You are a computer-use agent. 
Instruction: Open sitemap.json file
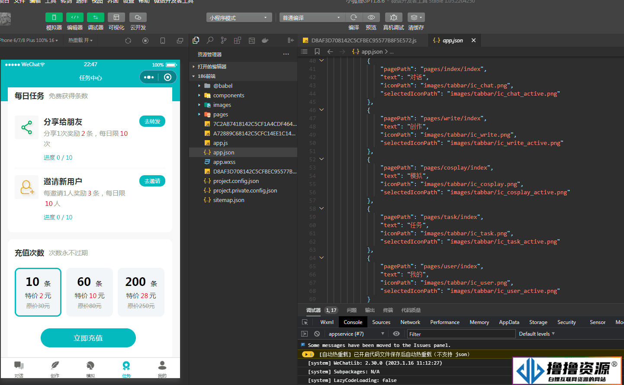tap(243, 200)
